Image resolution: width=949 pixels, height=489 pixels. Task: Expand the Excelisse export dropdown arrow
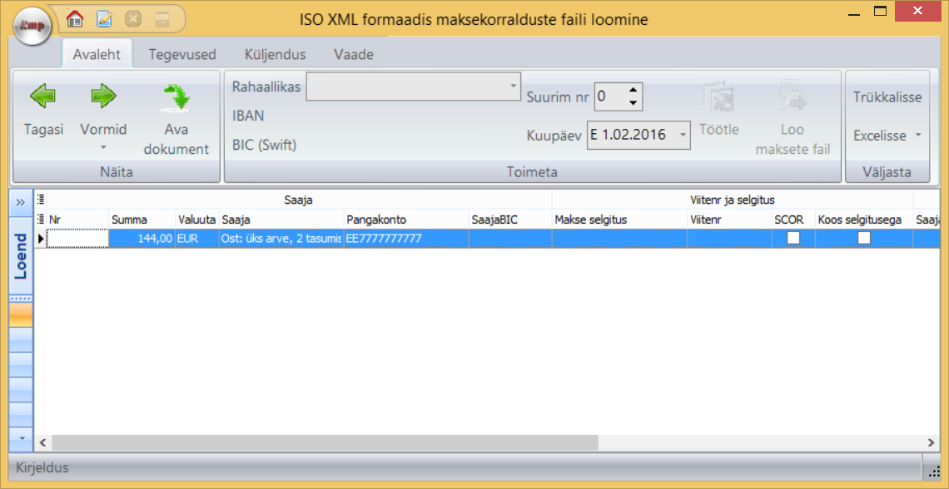[x=918, y=136]
